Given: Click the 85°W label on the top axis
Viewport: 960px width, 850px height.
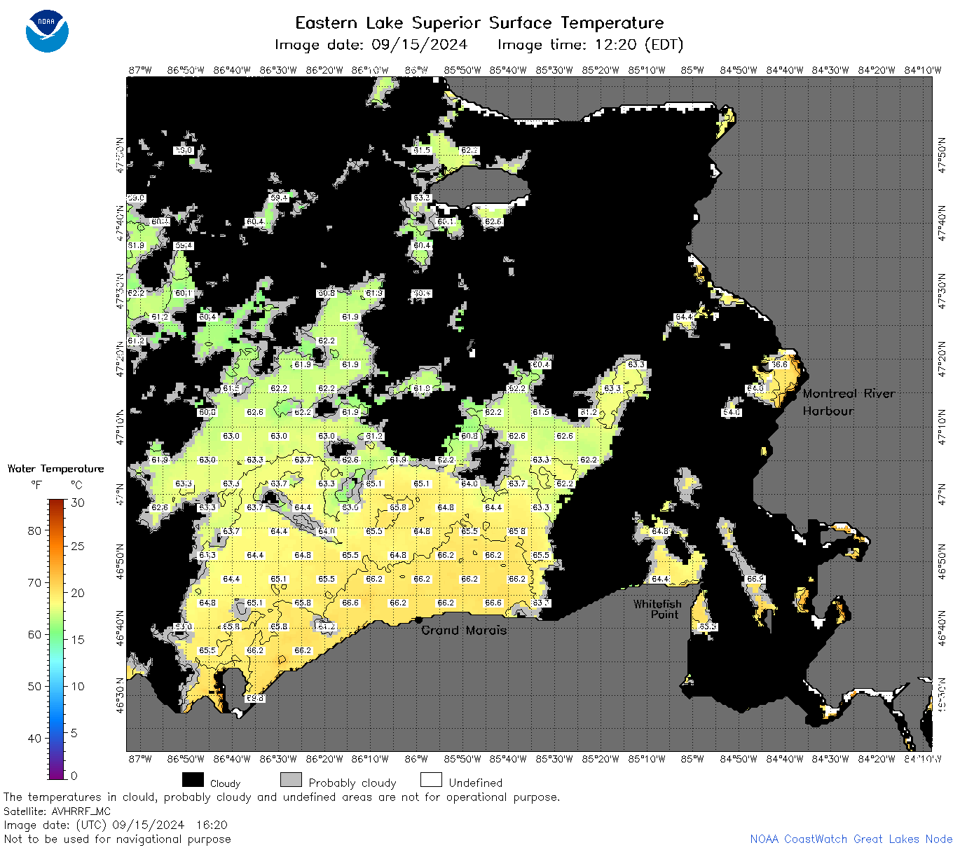Looking at the screenshot, I should [x=692, y=70].
